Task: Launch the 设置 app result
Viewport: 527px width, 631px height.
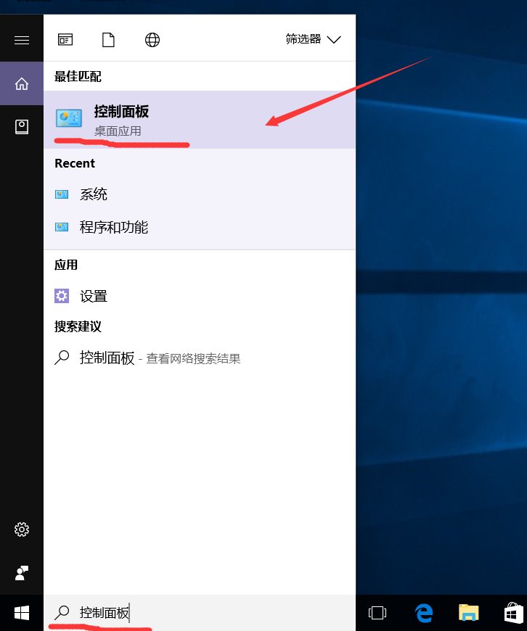Action: pos(200,296)
